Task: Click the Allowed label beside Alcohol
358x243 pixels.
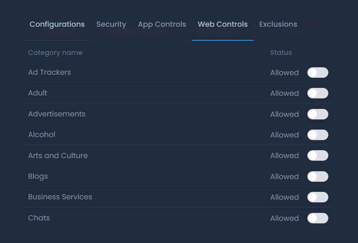Action: coord(284,135)
